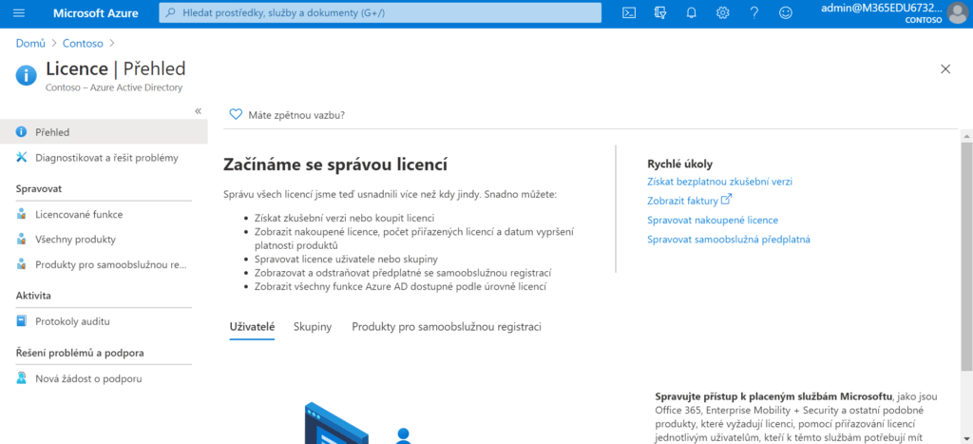Screen dimensions: 973x444
Task: Click the external link icon next to Zobrazit faktury
Action: click(x=726, y=200)
